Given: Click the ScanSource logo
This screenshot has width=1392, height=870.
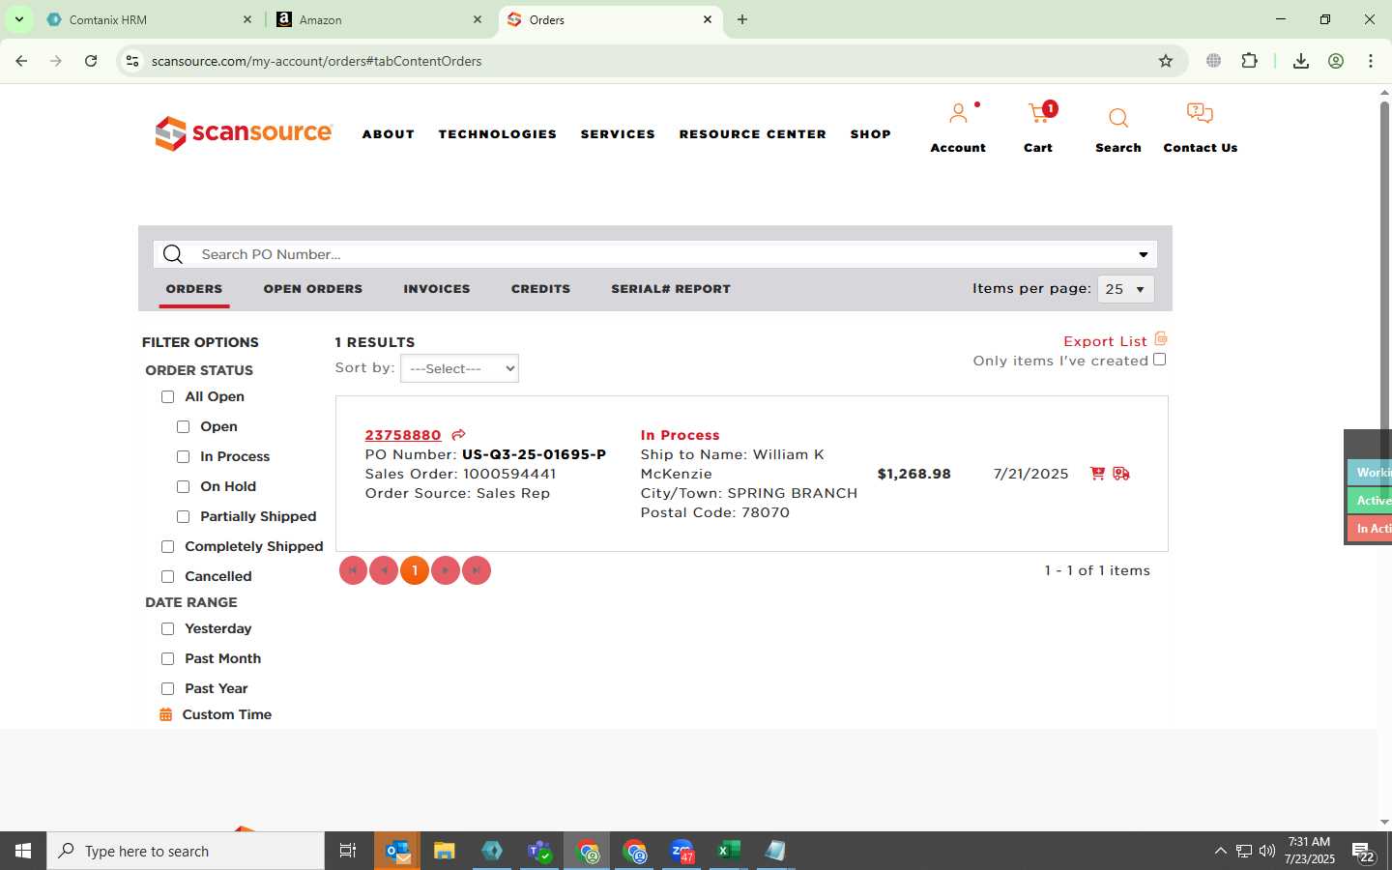Looking at the screenshot, I should [244, 133].
